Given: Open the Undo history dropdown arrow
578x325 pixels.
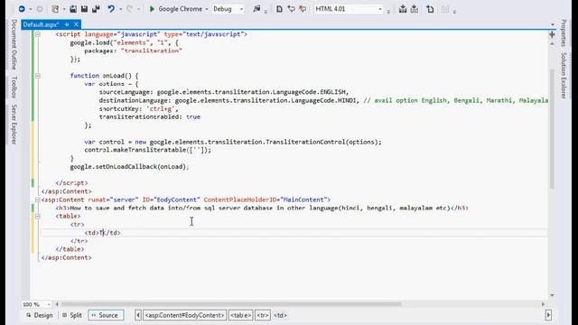Looking at the screenshot, I should click(x=120, y=9).
